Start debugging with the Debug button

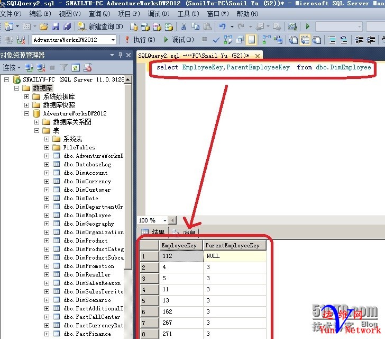point(179,40)
